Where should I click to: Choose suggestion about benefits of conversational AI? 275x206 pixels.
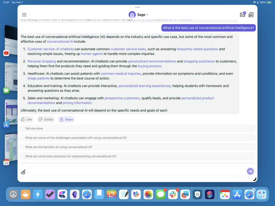point(137,147)
